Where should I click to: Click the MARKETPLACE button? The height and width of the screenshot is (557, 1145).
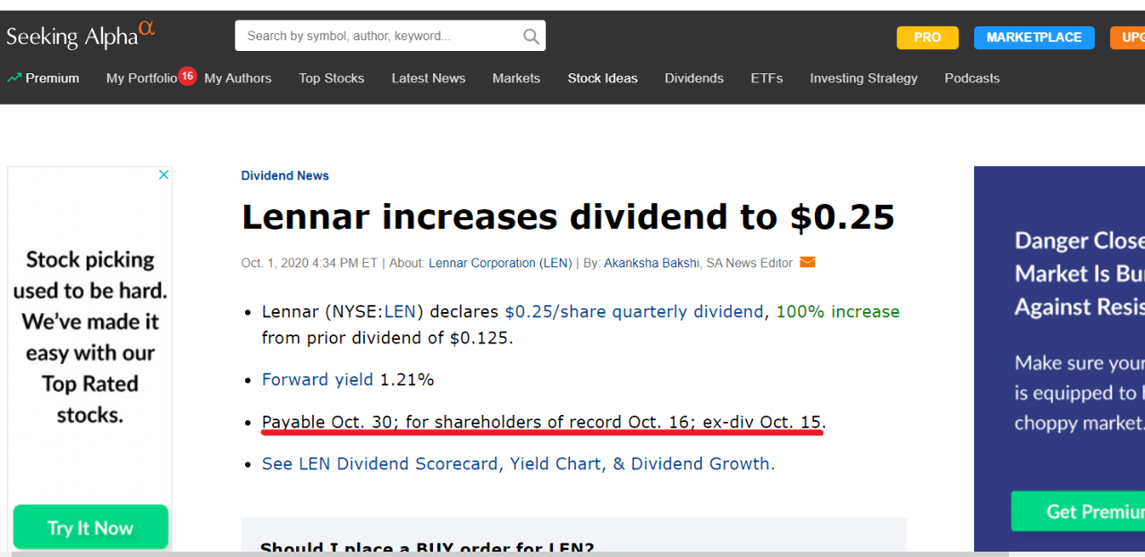[x=1033, y=38]
